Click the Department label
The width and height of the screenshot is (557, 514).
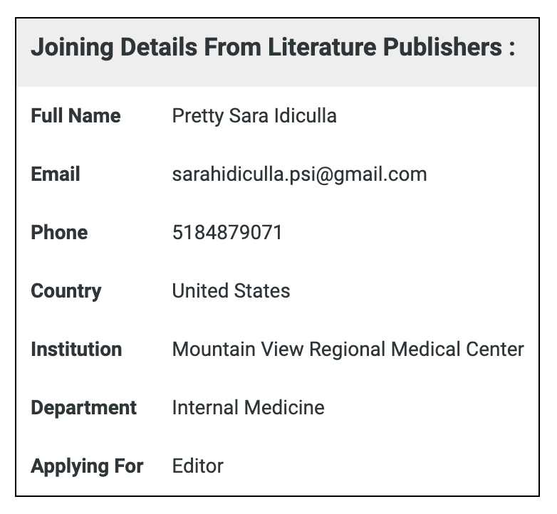[83, 408]
